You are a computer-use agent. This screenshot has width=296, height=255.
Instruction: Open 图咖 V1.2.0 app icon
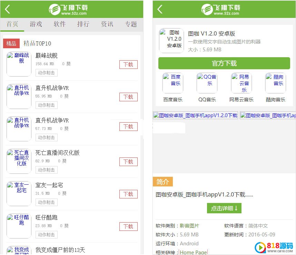pos(171,41)
